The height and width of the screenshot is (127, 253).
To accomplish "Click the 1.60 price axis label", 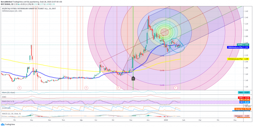I will [x=246, y=74].
